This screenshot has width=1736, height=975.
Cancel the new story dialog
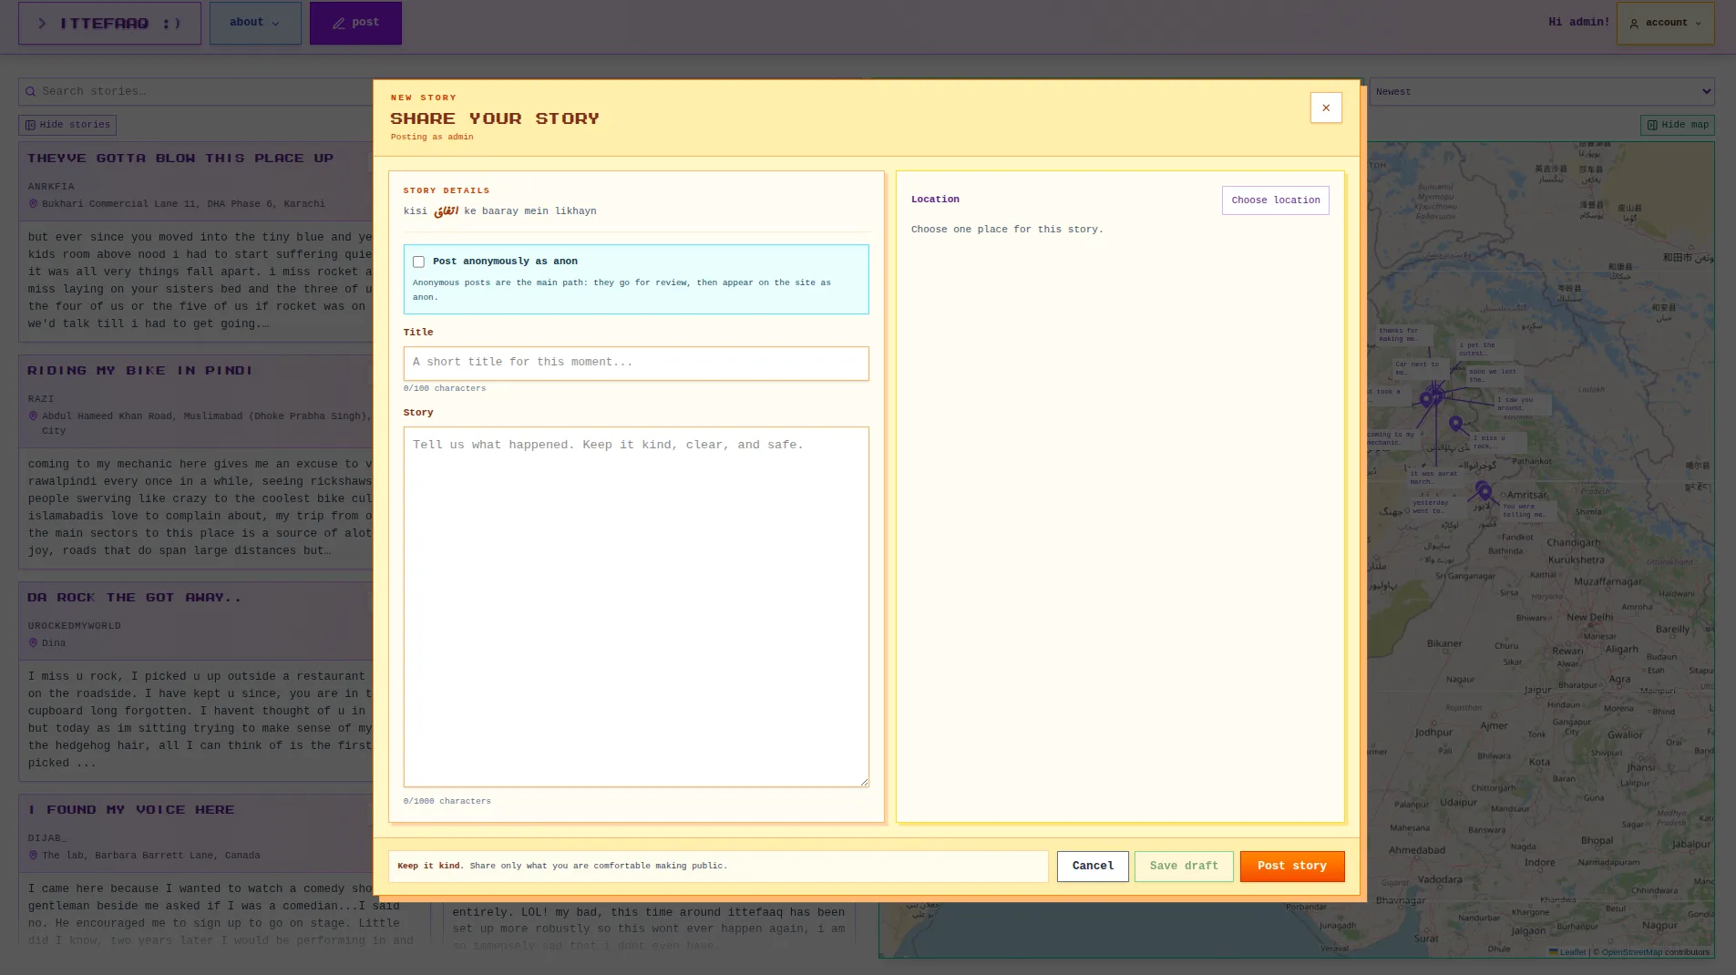[1093, 867]
